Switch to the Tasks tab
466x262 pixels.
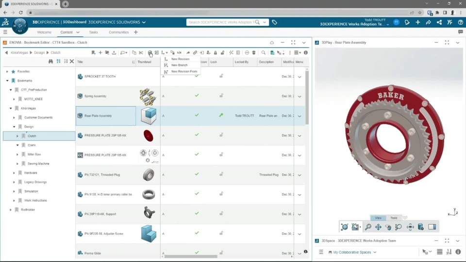click(x=93, y=32)
